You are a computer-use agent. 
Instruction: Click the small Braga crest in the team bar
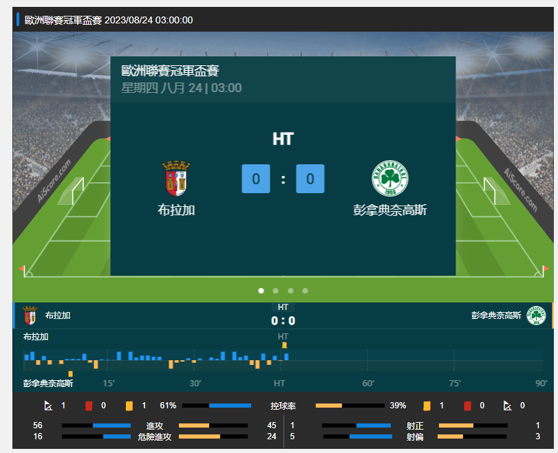pos(30,316)
